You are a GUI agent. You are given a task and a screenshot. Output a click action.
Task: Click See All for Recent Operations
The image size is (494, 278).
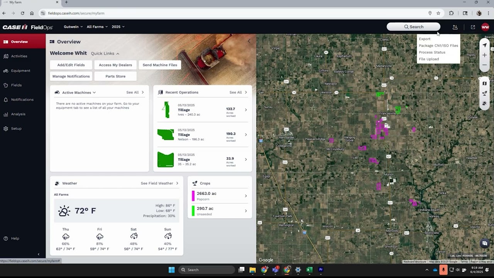pos(238,92)
